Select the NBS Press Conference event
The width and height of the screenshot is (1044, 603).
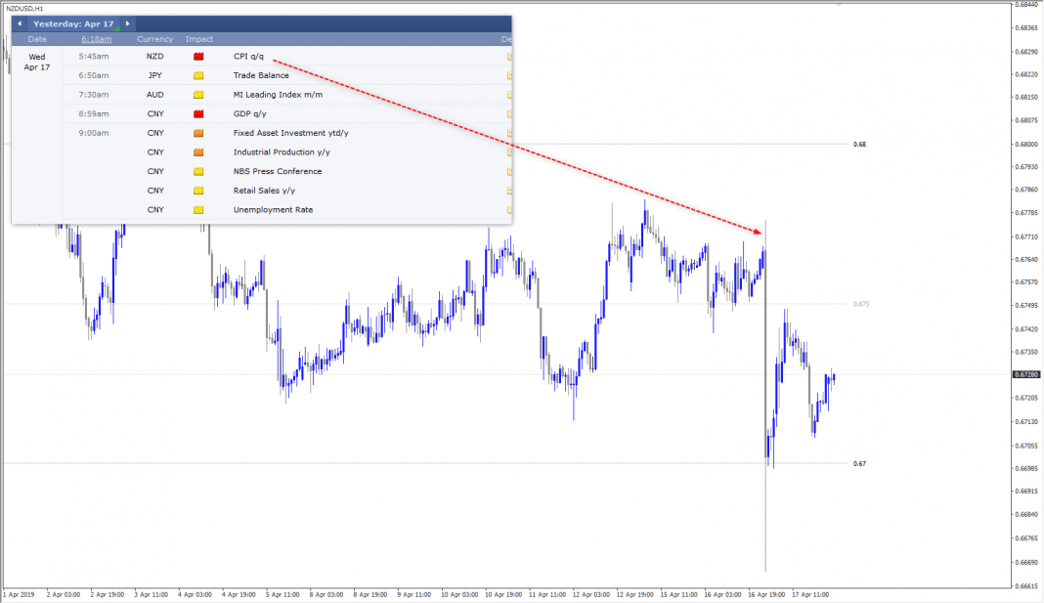[x=277, y=172]
